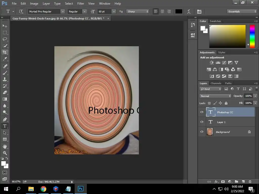Hide the Photoshop CC text layer
This screenshot has height=194, width=259.
tap(202, 112)
